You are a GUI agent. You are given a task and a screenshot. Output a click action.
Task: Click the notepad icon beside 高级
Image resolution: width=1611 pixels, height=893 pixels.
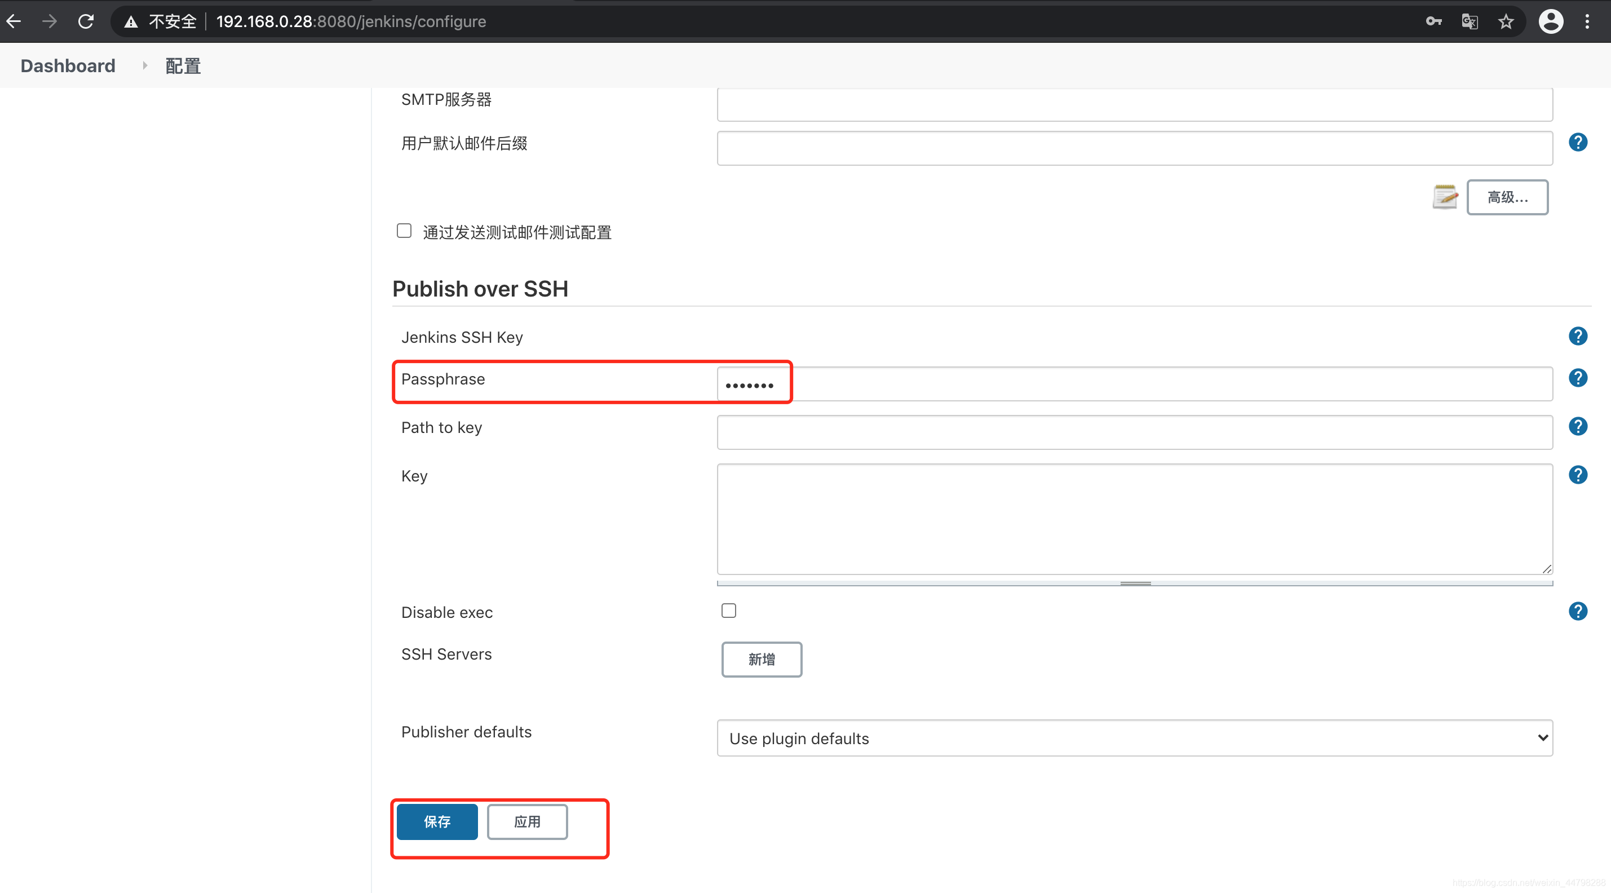pyautogui.click(x=1445, y=197)
